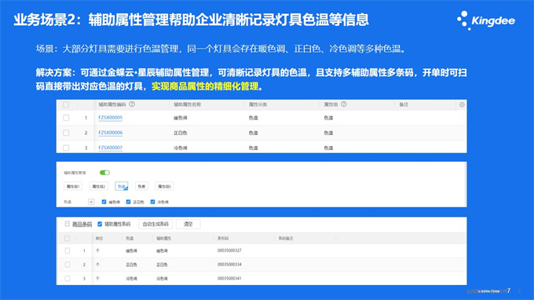Viewport: 534px width, 300px height.
Task: Open help icon beside 辅助属性编码 header
Action: [132, 104]
